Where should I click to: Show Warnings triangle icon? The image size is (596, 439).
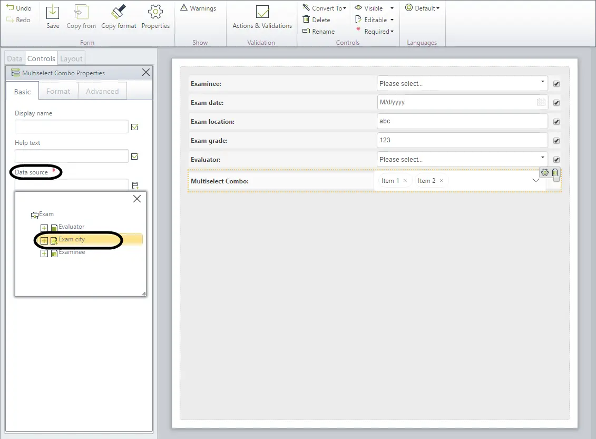(184, 7)
